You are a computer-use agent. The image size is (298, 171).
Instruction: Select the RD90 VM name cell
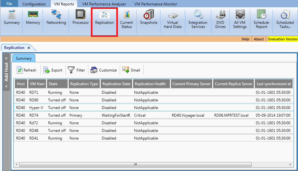(34, 100)
